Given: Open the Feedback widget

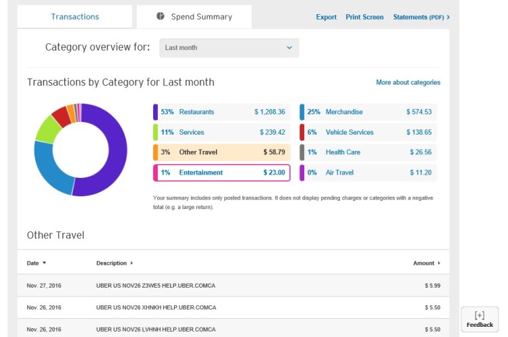Looking at the screenshot, I should pyautogui.click(x=480, y=319).
